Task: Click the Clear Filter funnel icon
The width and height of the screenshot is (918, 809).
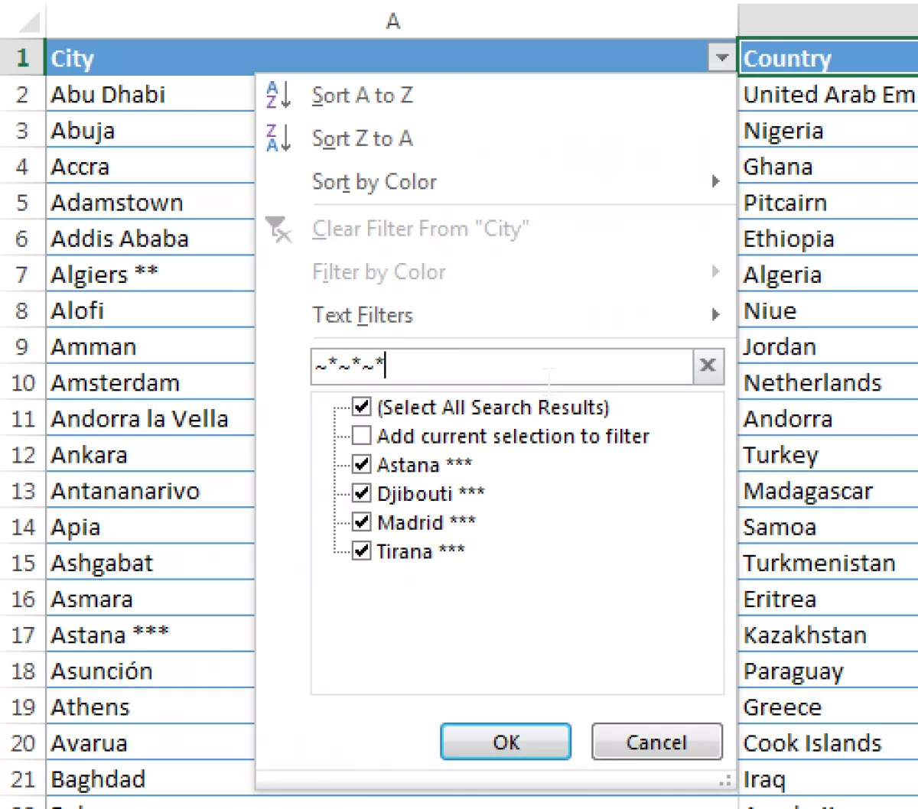Action: [x=278, y=229]
